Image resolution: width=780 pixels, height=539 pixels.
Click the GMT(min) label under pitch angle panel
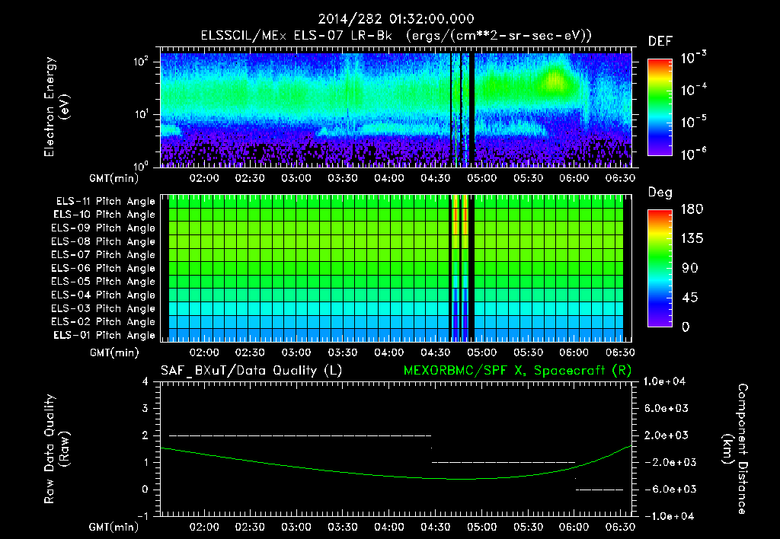pos(114,353)
